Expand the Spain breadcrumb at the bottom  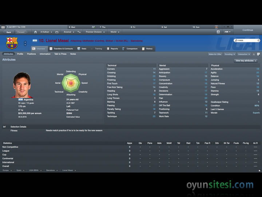pos(20,170)
